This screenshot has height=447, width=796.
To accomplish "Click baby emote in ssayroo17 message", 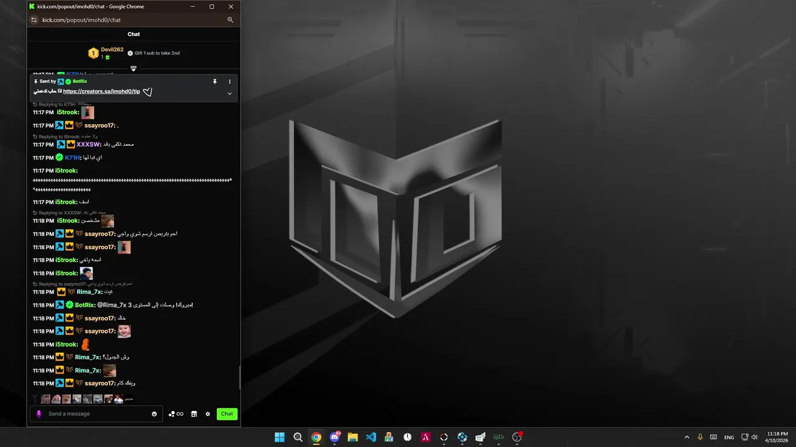I will click(124, 331).
